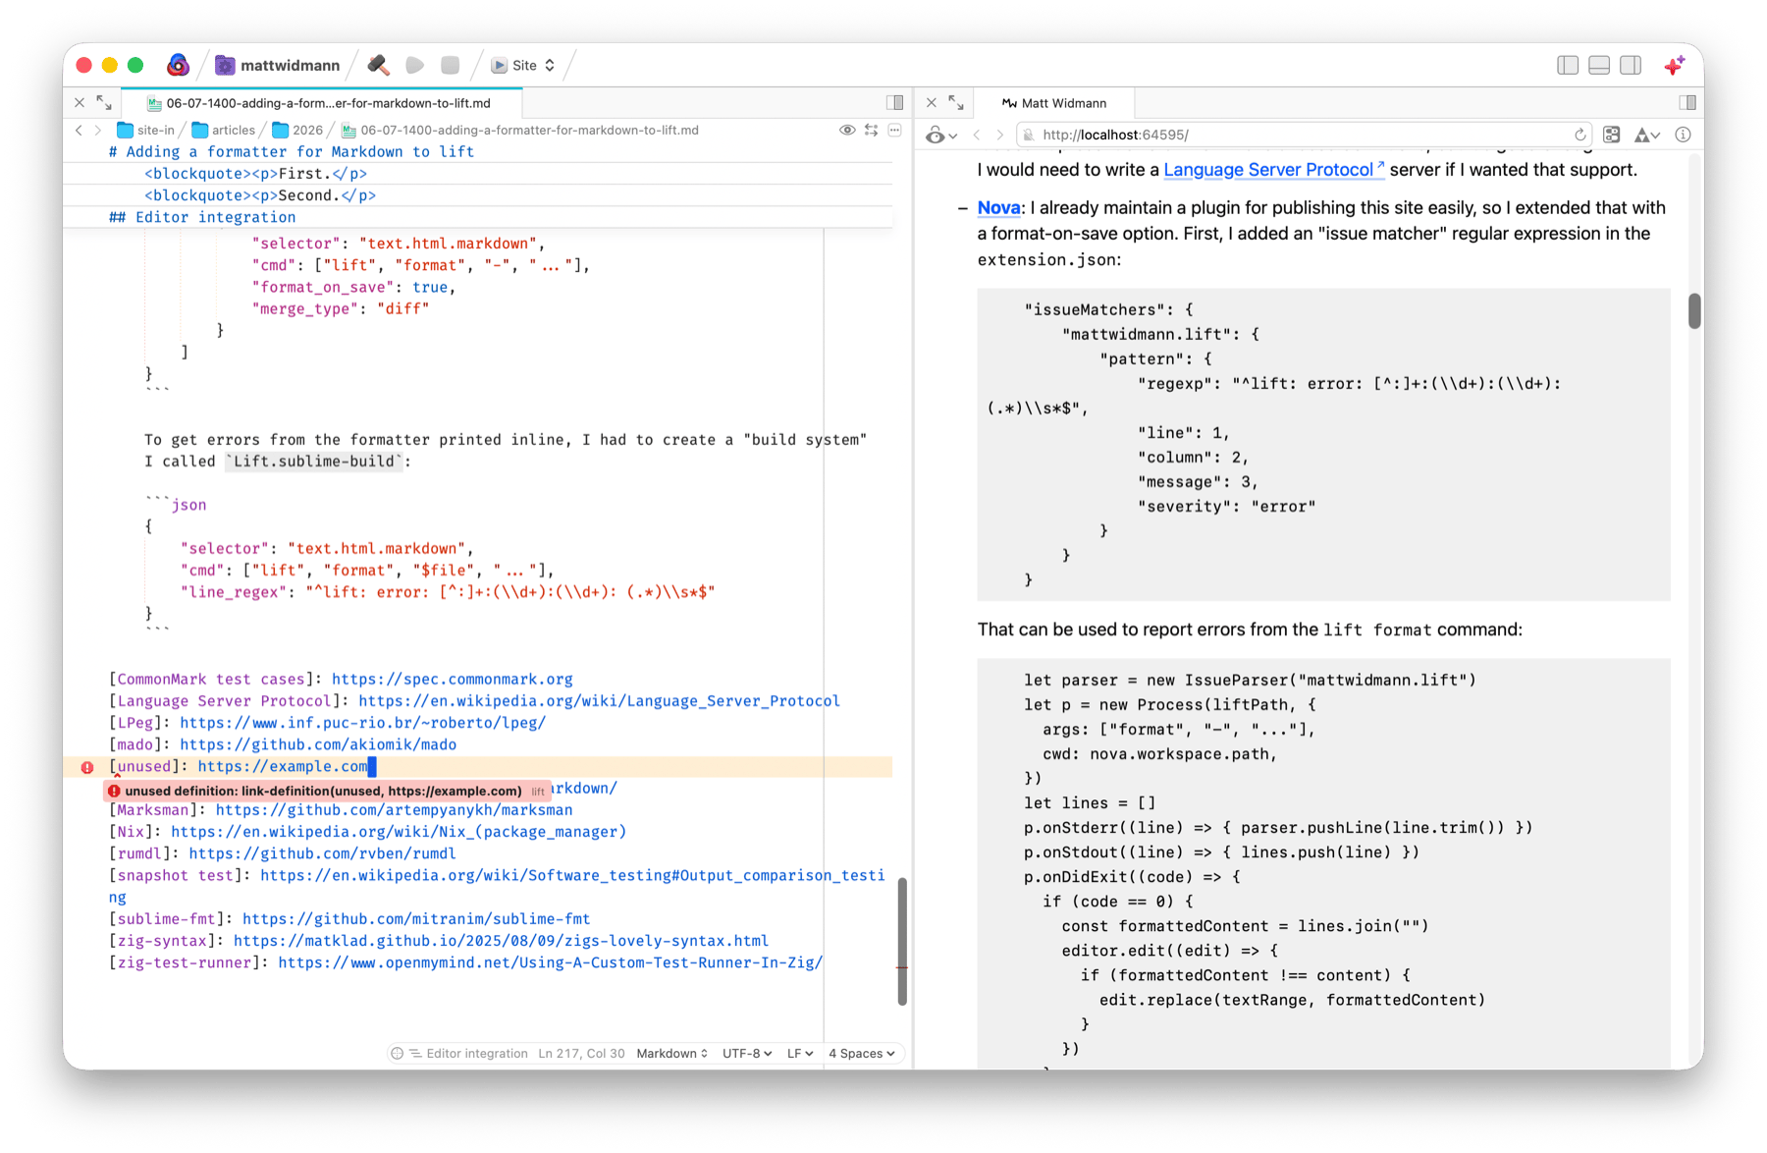Image resolution: width=1767 pixels, height=1153 pixels.
Task: Click the preview page vertical scrollbar
Action: 1694,311
